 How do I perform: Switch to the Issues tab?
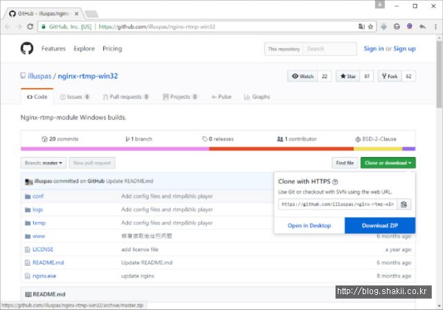click(x=75, y=97)
